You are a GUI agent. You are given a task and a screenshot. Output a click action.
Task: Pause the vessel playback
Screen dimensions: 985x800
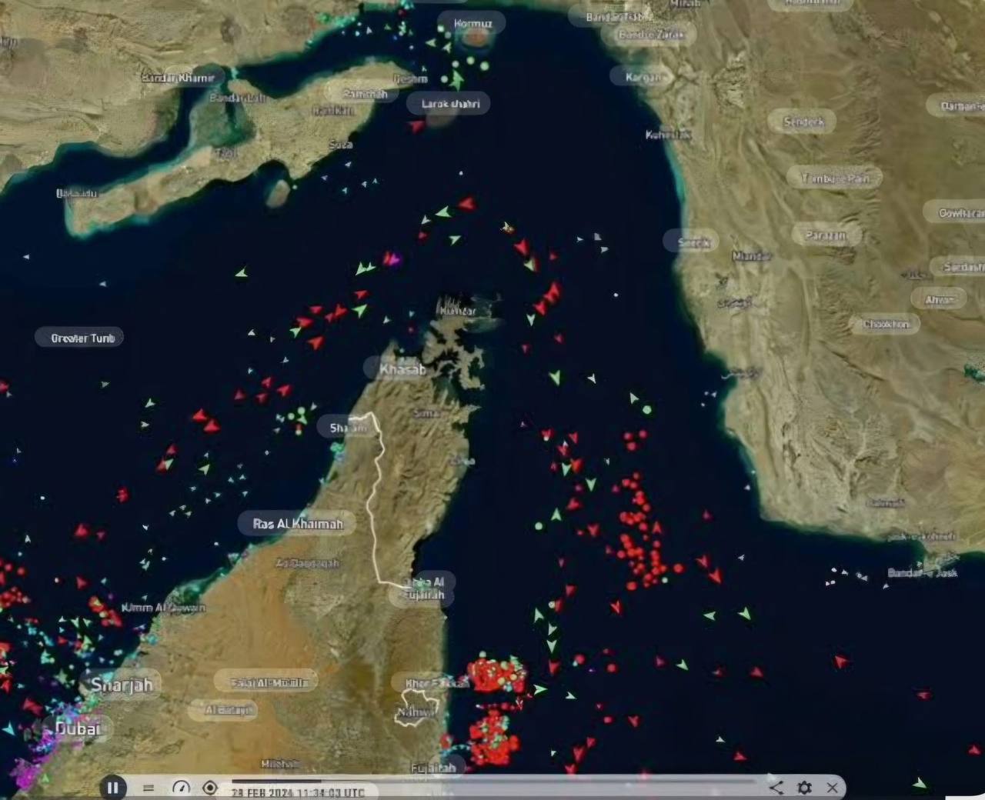113,787
